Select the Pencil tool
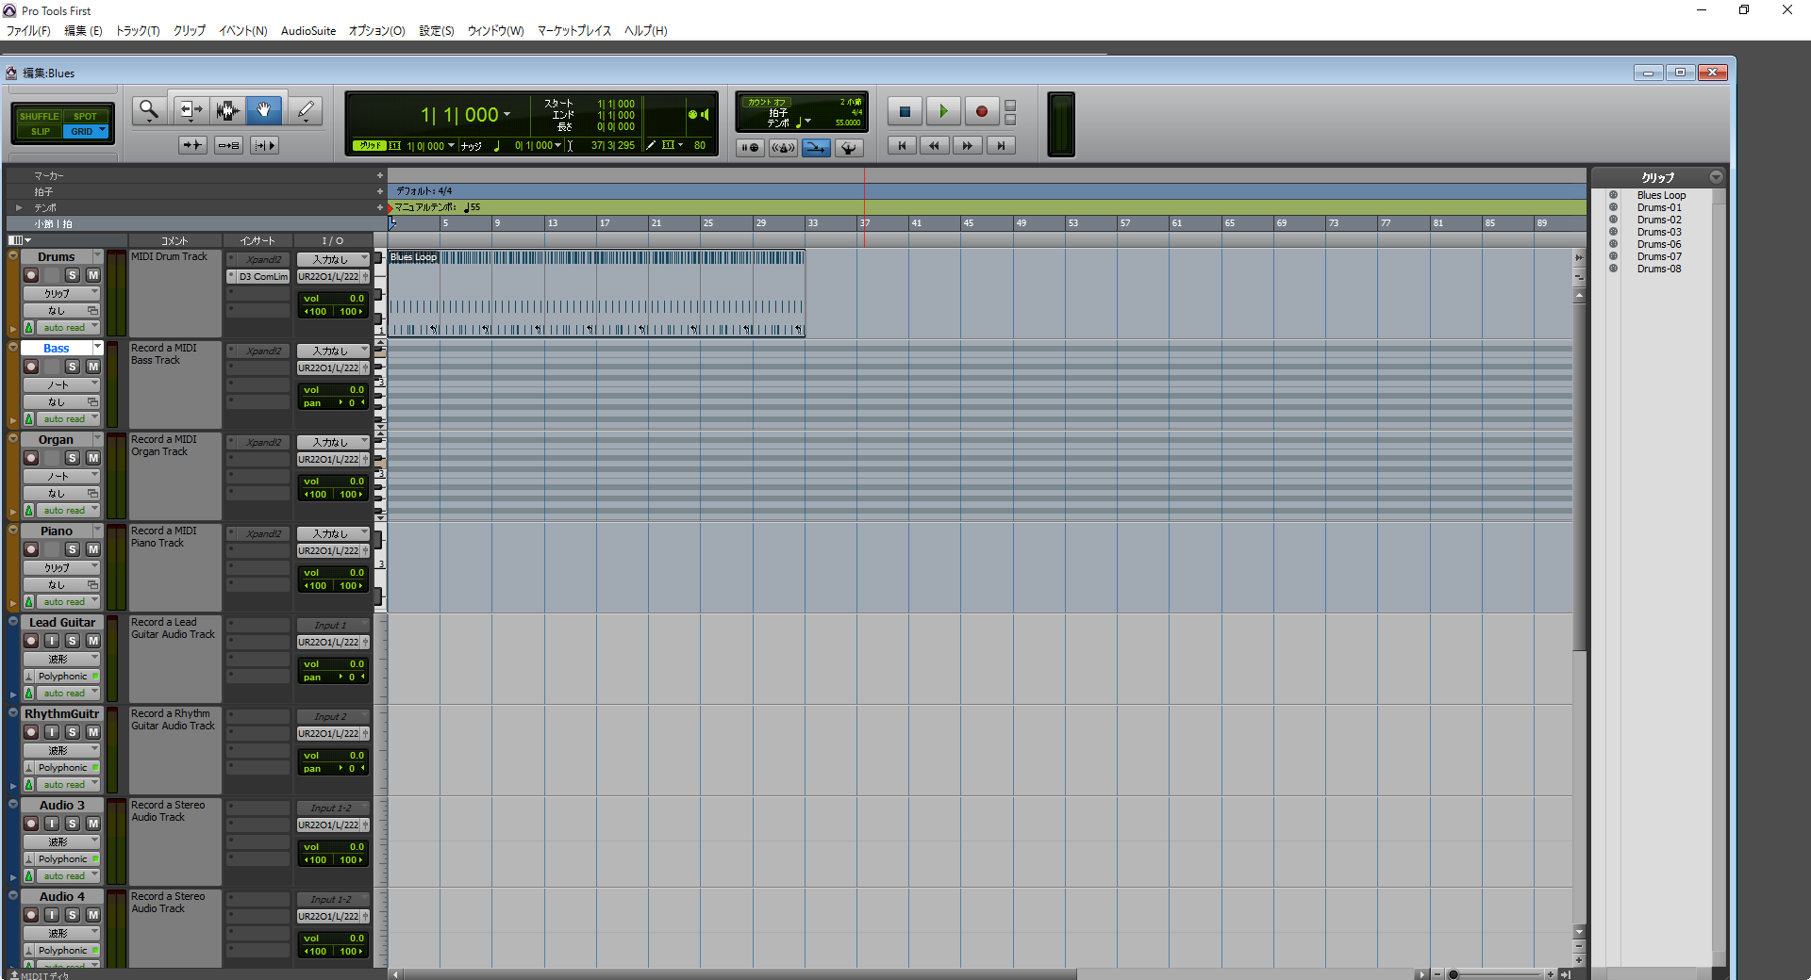 click(x=305, y=110)
